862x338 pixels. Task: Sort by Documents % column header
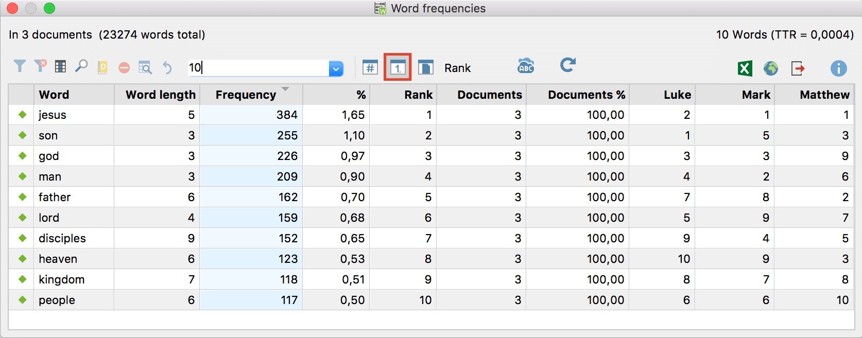pos(577,95)
